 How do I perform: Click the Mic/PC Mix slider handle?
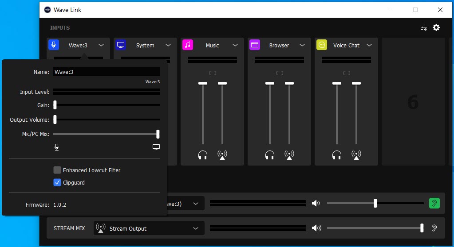(x=158, y=134)
